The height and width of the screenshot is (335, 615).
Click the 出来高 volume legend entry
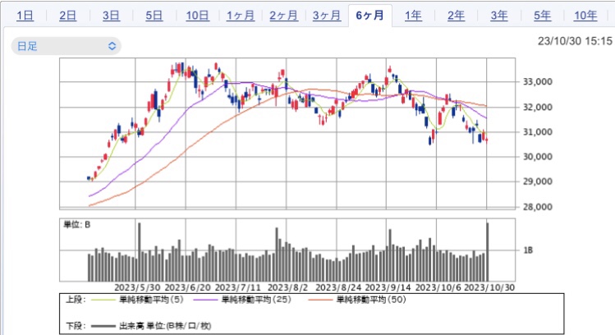click(x=165, y=326)
